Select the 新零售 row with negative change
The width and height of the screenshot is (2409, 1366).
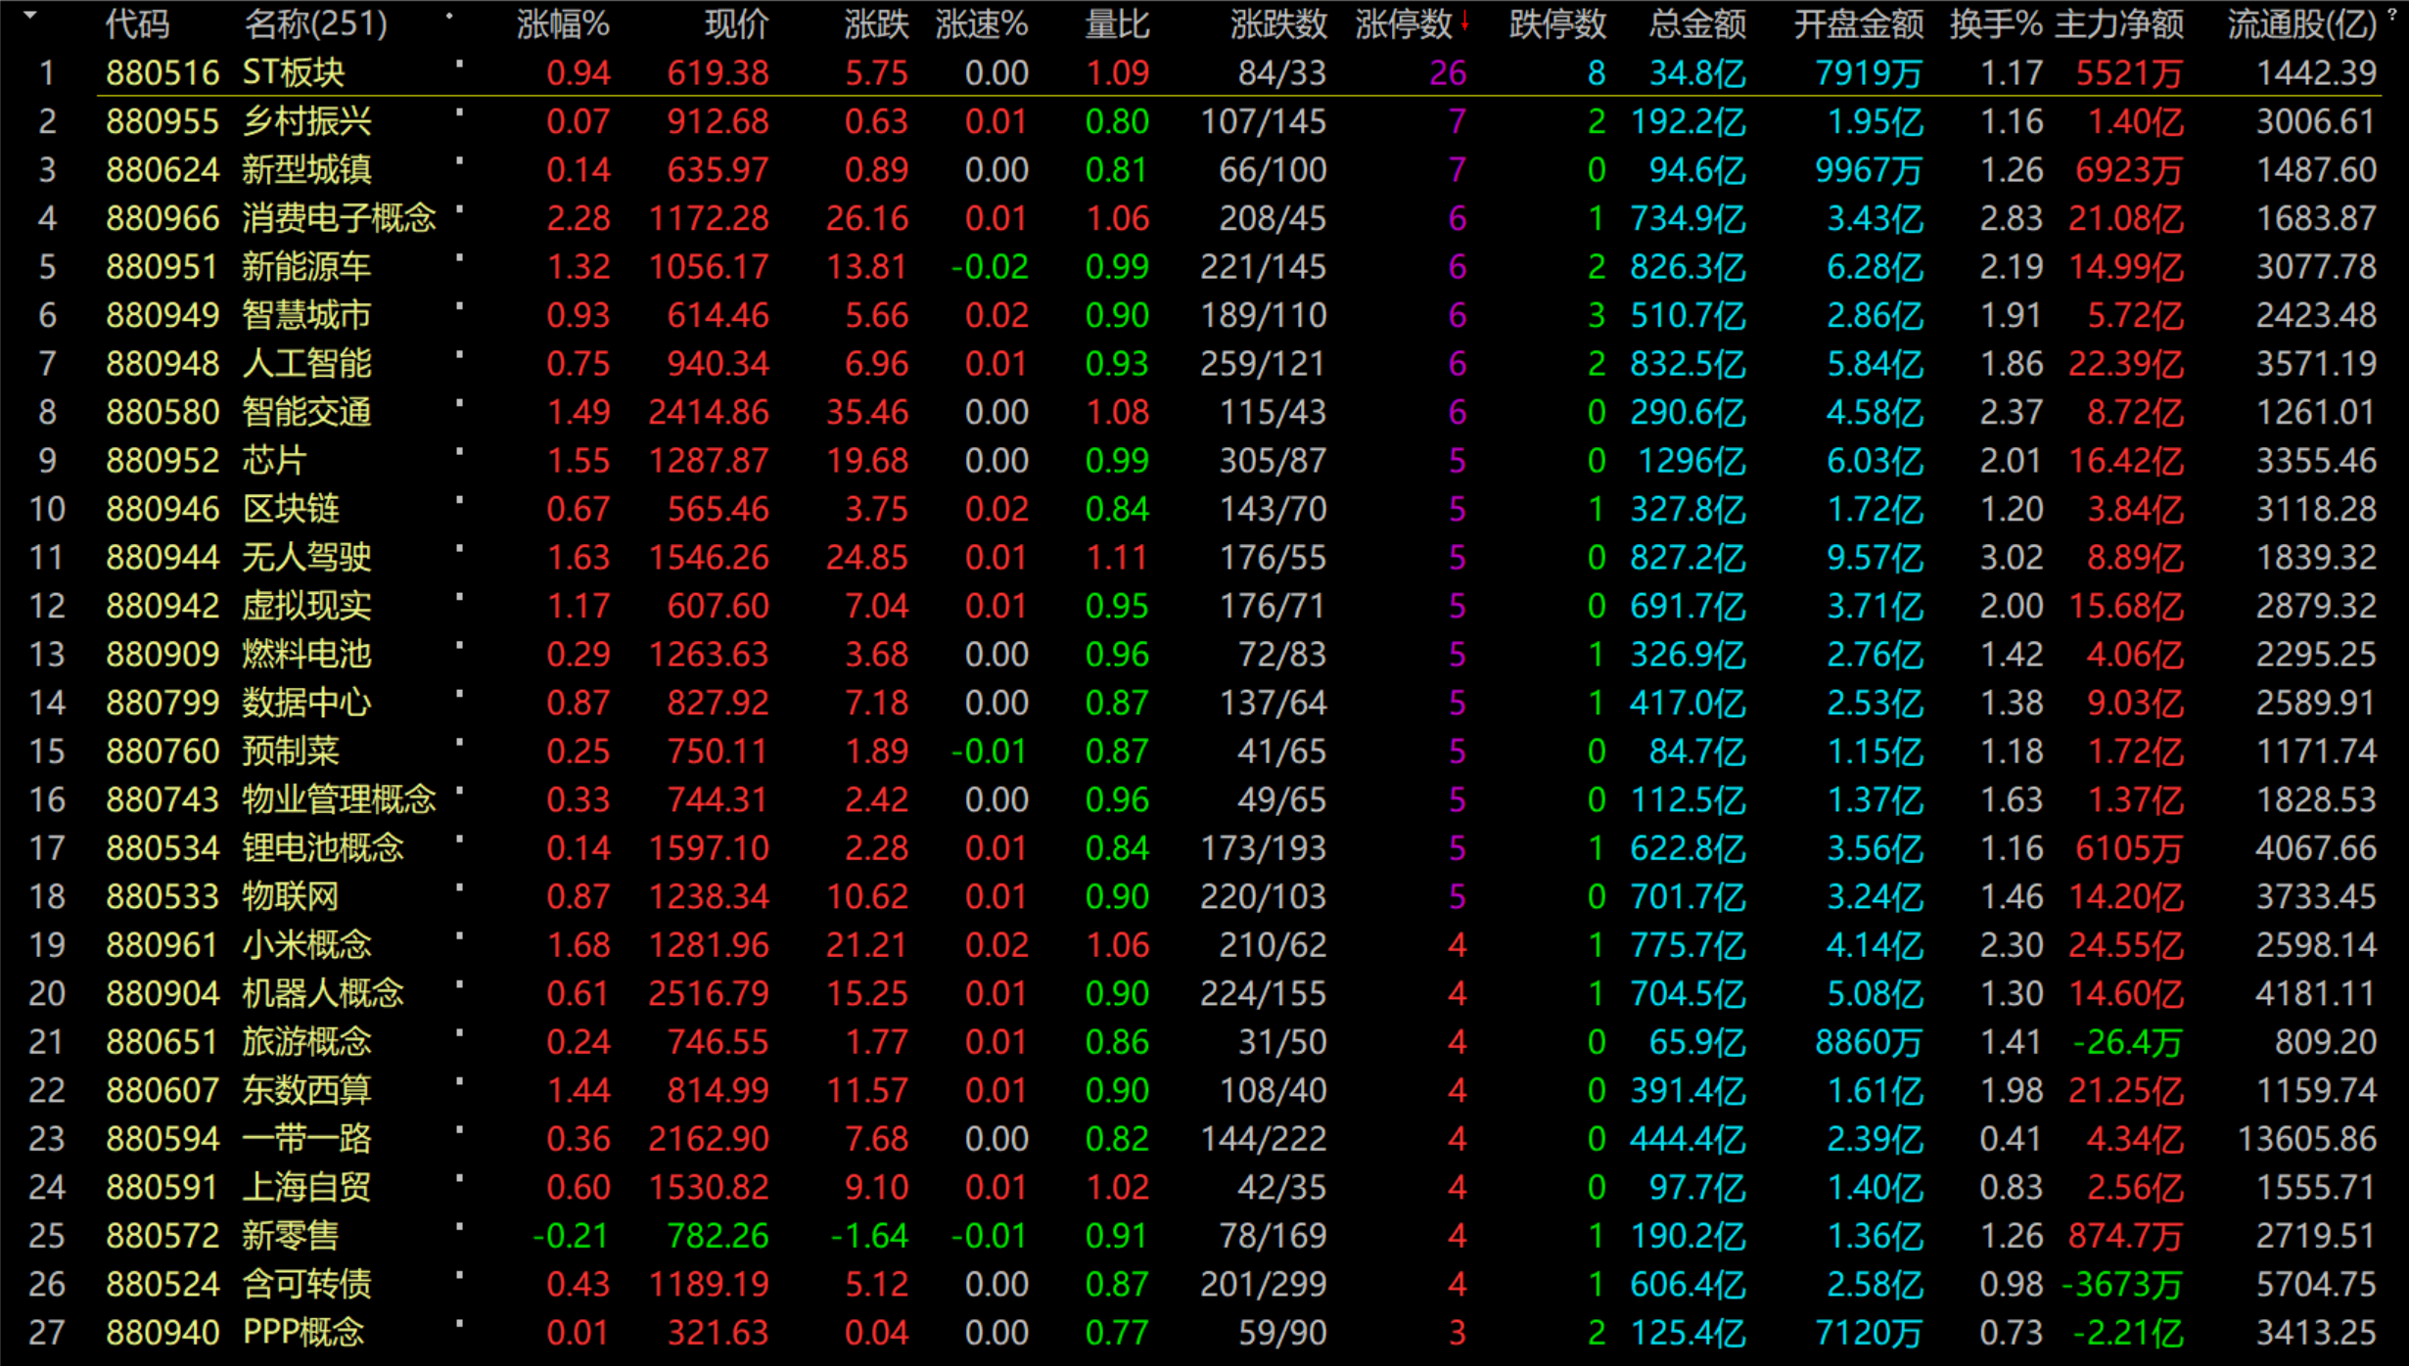click(290, 1236)
